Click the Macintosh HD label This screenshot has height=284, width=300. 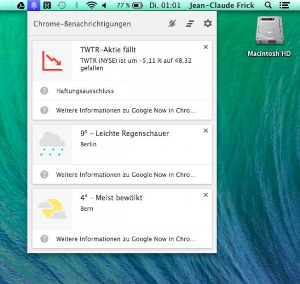click(269, 54)
